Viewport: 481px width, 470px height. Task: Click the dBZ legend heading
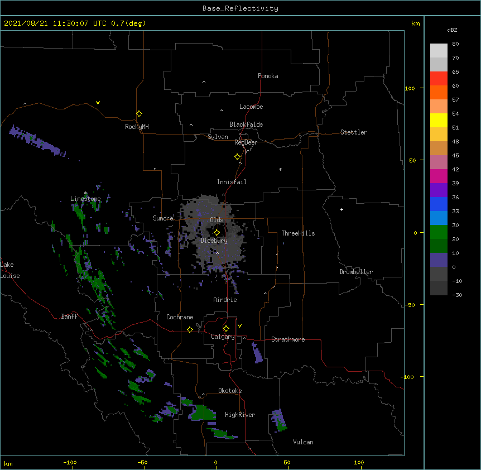[x=452, y=30]
